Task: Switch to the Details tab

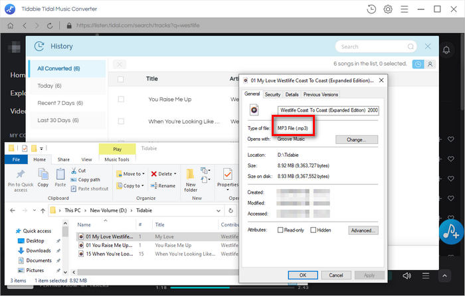Action: pos(292,94)
